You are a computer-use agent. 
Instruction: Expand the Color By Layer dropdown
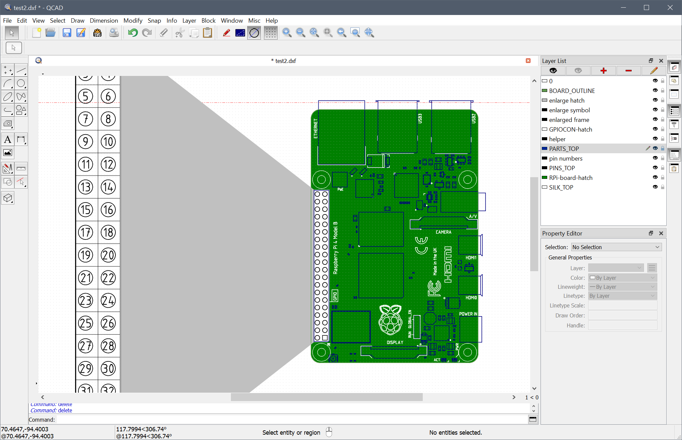coord(623,278)
